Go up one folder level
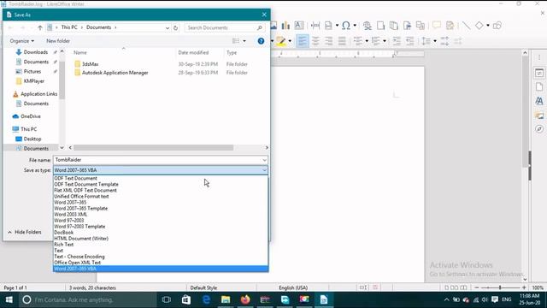The height and width of the screenshot is (308, 547). 40,27
